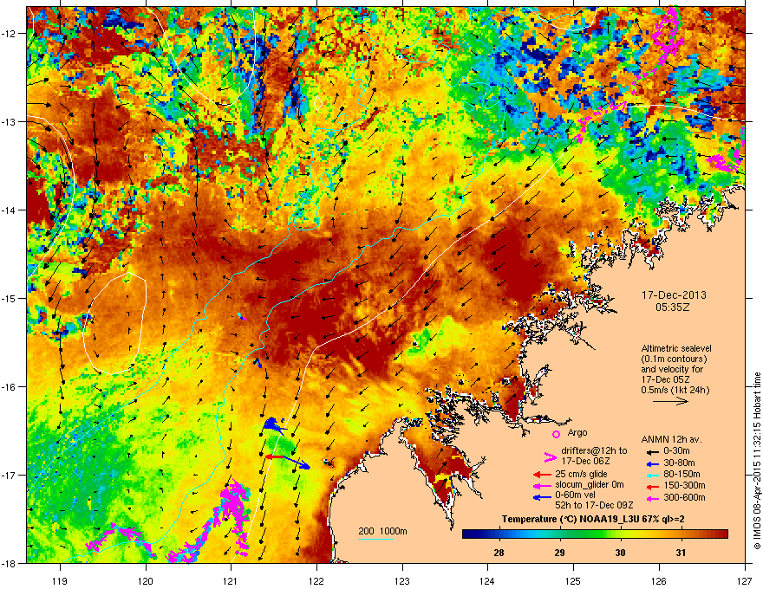Click the blue 30-80m ANMN arrow symbol
The height and width of the screenshot is (589, 763).
click(651, 463)
